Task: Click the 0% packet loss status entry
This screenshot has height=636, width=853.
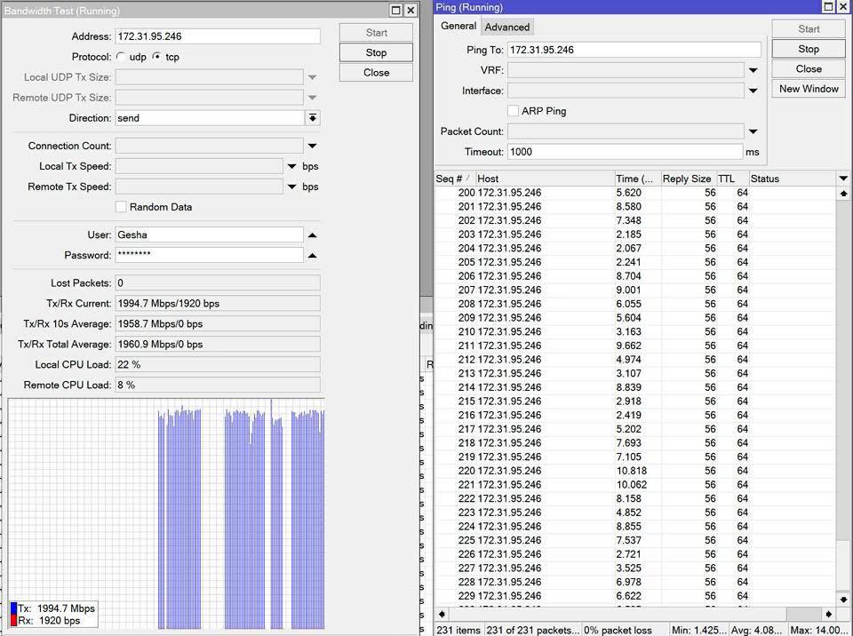Action: [625, 630]
